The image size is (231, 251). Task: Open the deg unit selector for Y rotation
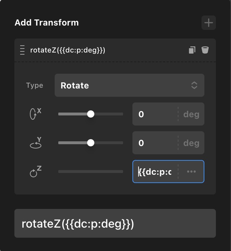pyautogui.click(x=191, y=143)
